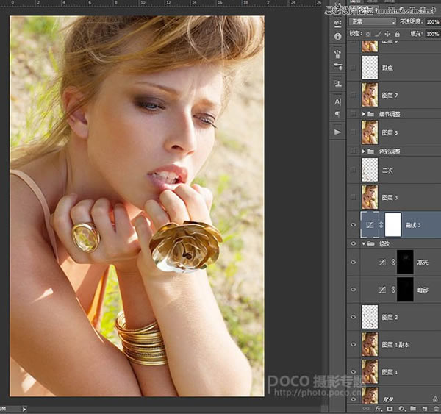Hide the 曲线 3 curves layer
The width and height of the screenshot is (441, 414).
pyautogui.click(x=354, y=225)
